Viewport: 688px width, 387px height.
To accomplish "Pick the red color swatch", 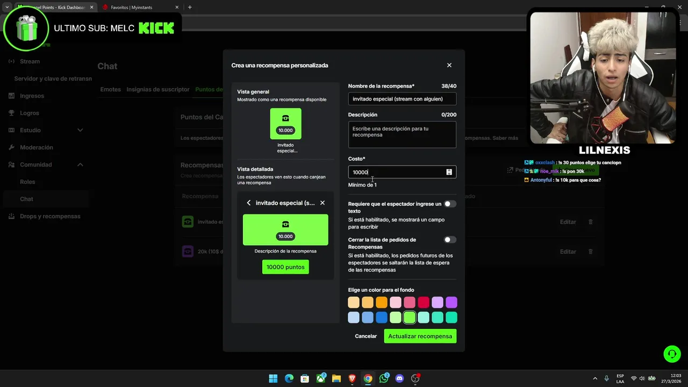I will tap(424, 303).
